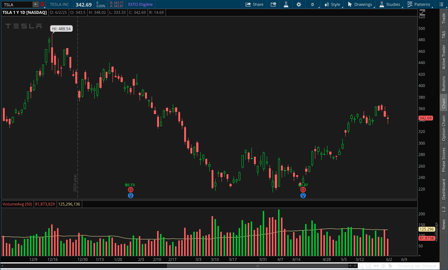Viewport: 448px width, 270px height.
Task: Open the D timeframe selector
Action: [x=312, y=4]
